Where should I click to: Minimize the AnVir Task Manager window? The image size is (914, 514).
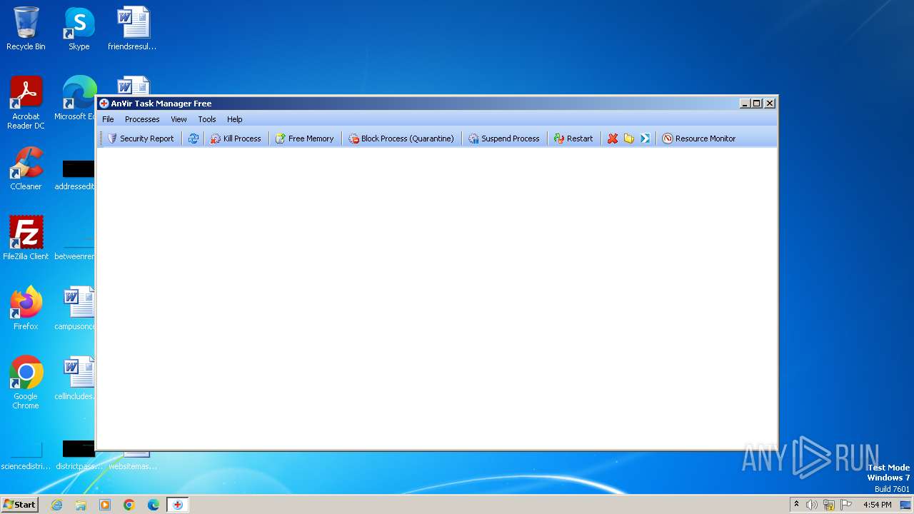(x=745, y=104)
